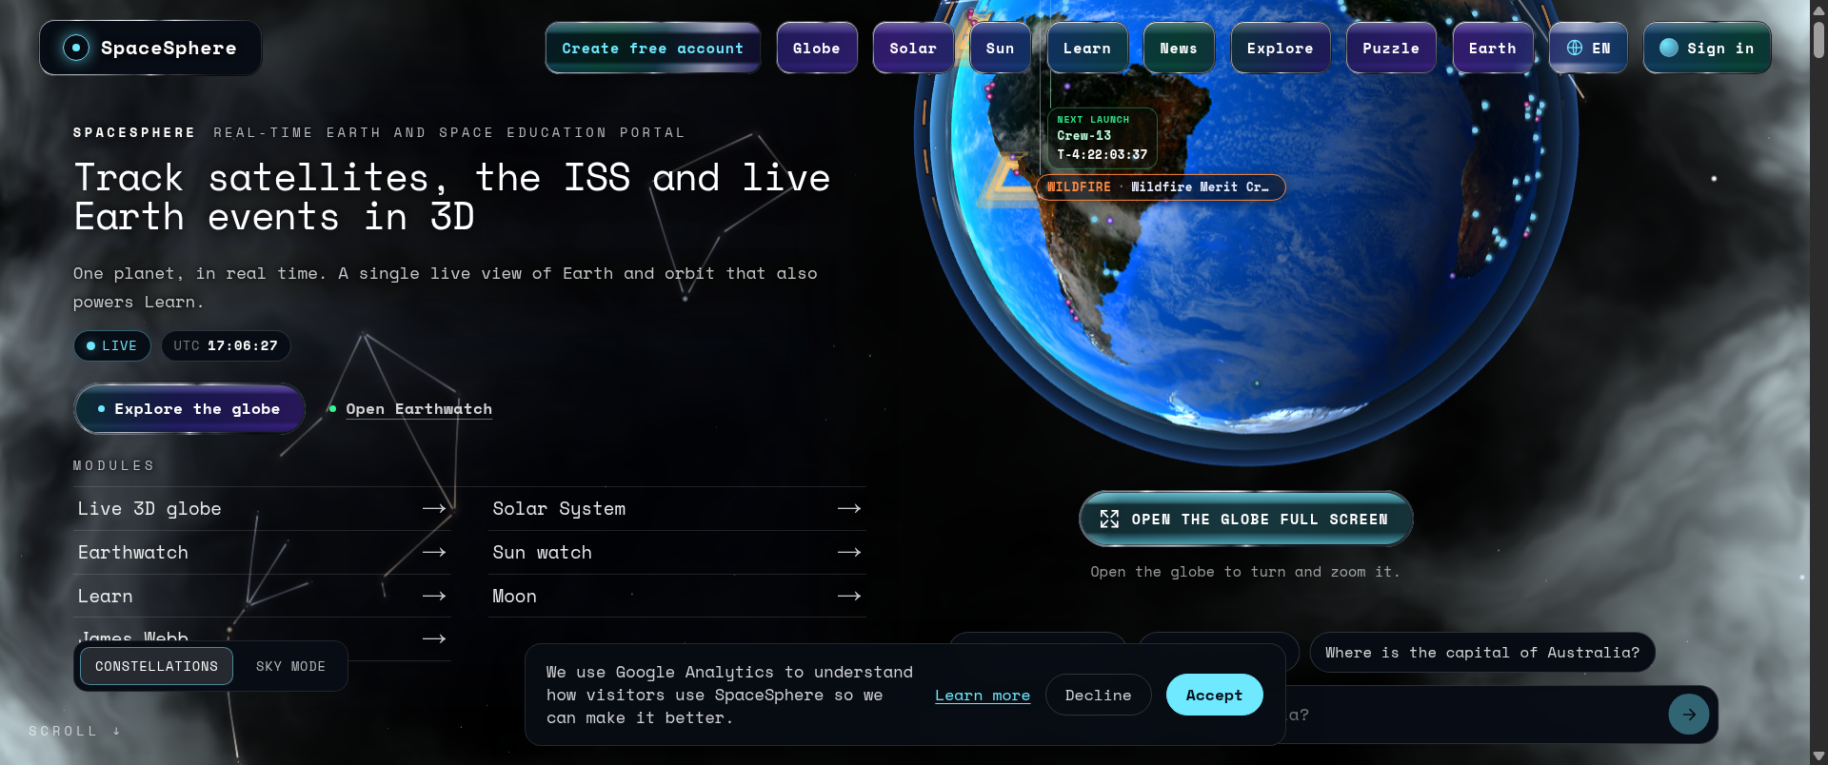The width and height of the screenshot is (1828, 765).
Task: Select the capital of Australia suggestion
Action: 1482,653
